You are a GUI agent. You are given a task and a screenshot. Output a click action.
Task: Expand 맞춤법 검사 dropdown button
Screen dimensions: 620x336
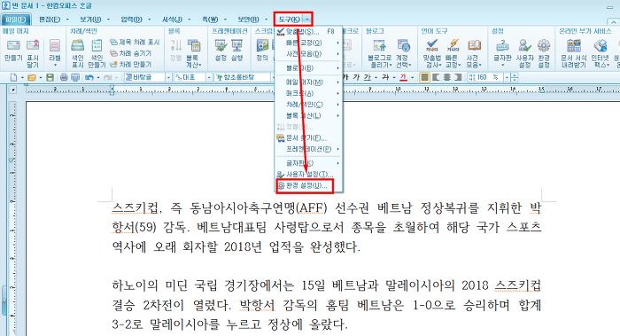point(432,61)
